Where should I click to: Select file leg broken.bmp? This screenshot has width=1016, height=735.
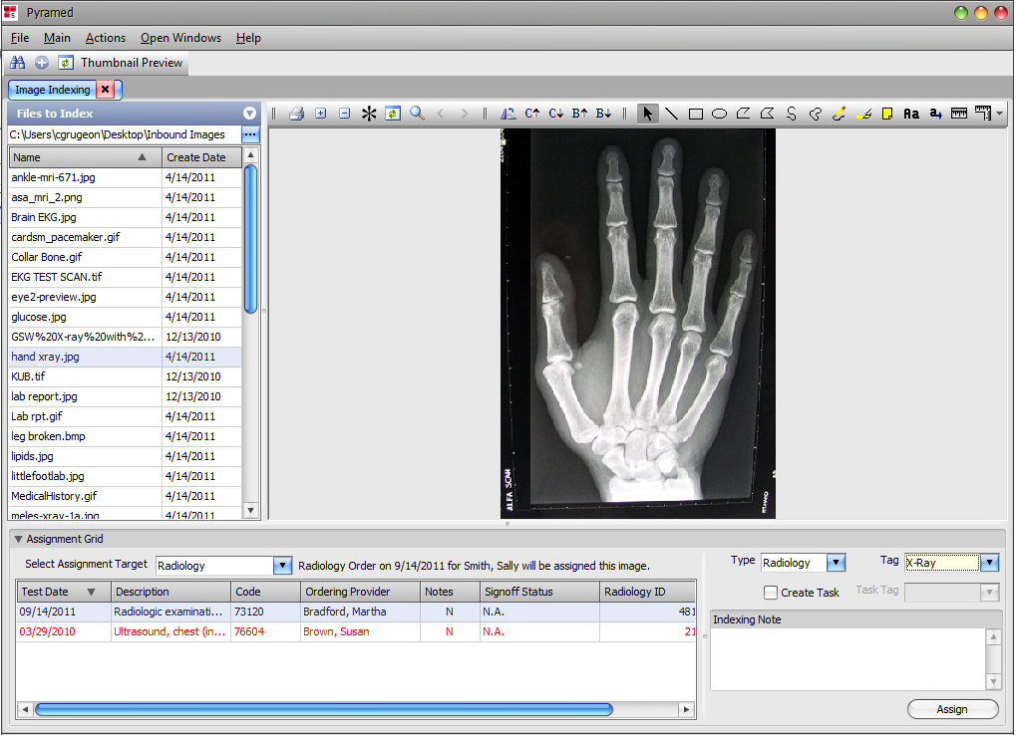pos(125,436)
